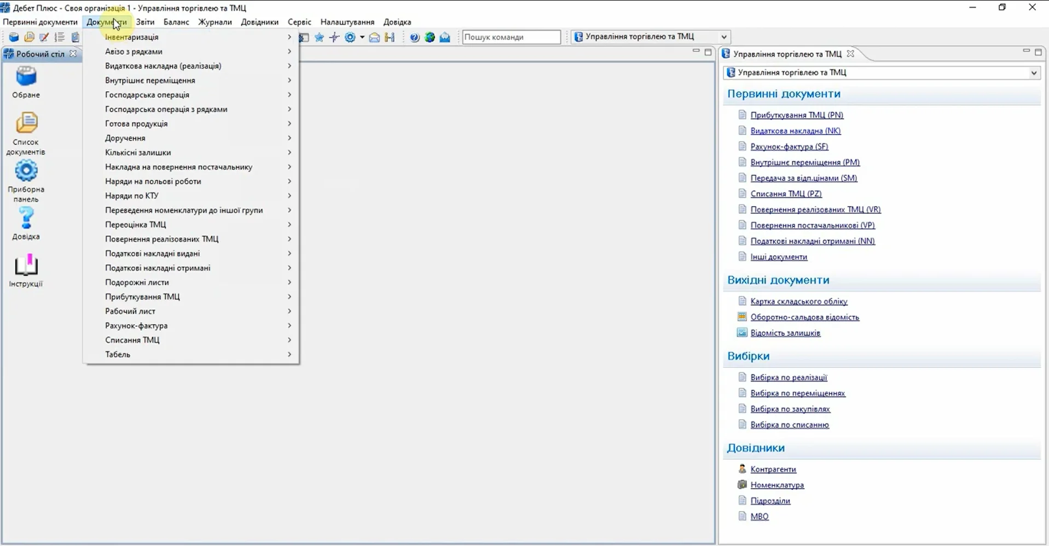Click the Оборотно-сальдова відомість link
Screen dimensions: 1049x546
pos(804,317)
